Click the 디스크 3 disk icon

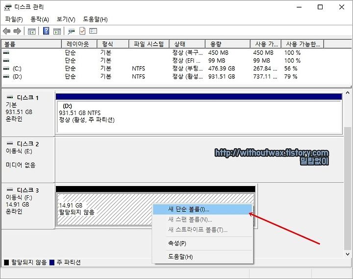click(10, 190)
